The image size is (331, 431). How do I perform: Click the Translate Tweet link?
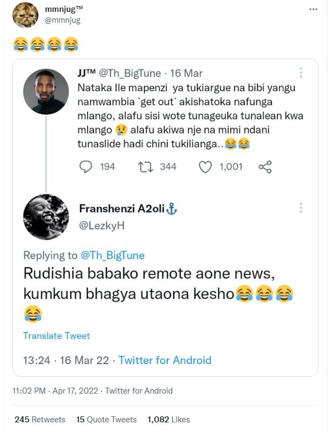click(56, 336)
